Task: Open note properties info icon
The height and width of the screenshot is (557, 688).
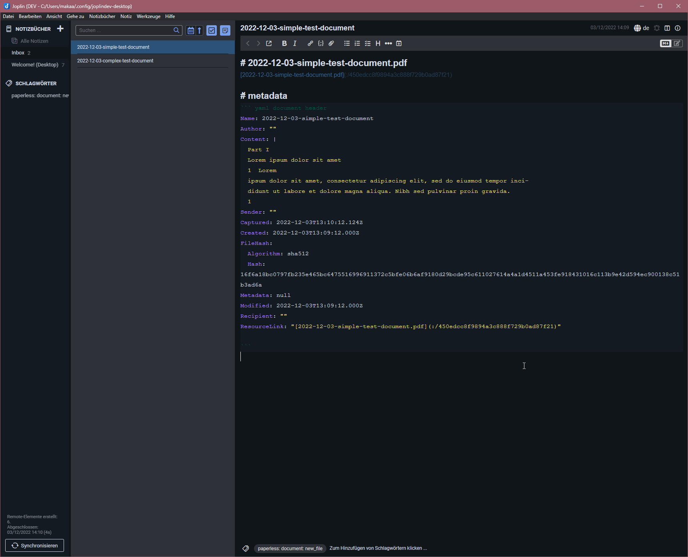Action: 678,28
